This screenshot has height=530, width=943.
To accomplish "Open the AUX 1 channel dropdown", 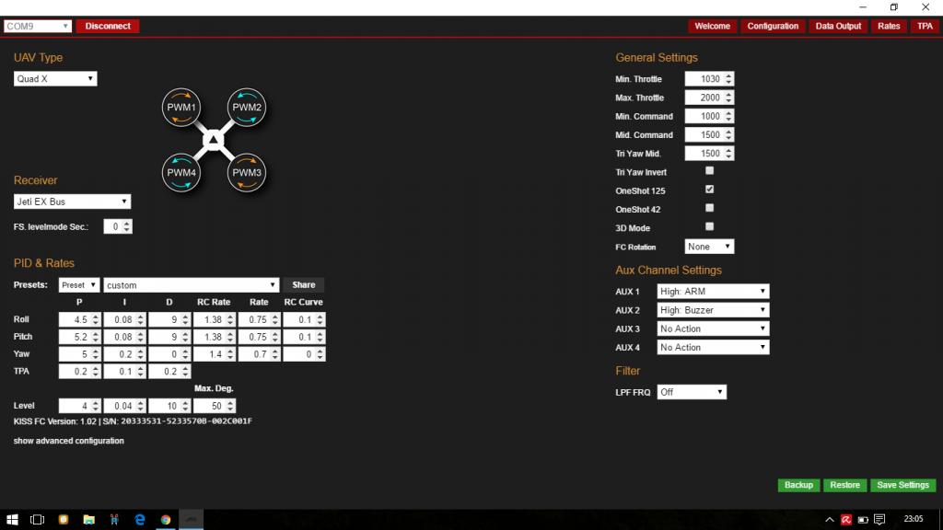I will pos(713,292).
